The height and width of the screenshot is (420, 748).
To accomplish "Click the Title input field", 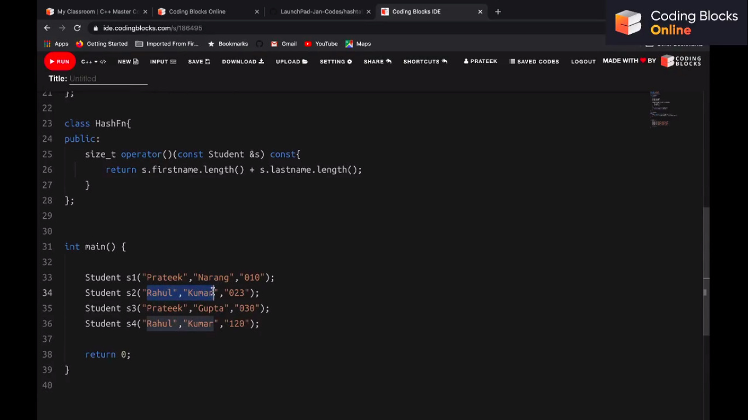I will click(x=108, y=79).
